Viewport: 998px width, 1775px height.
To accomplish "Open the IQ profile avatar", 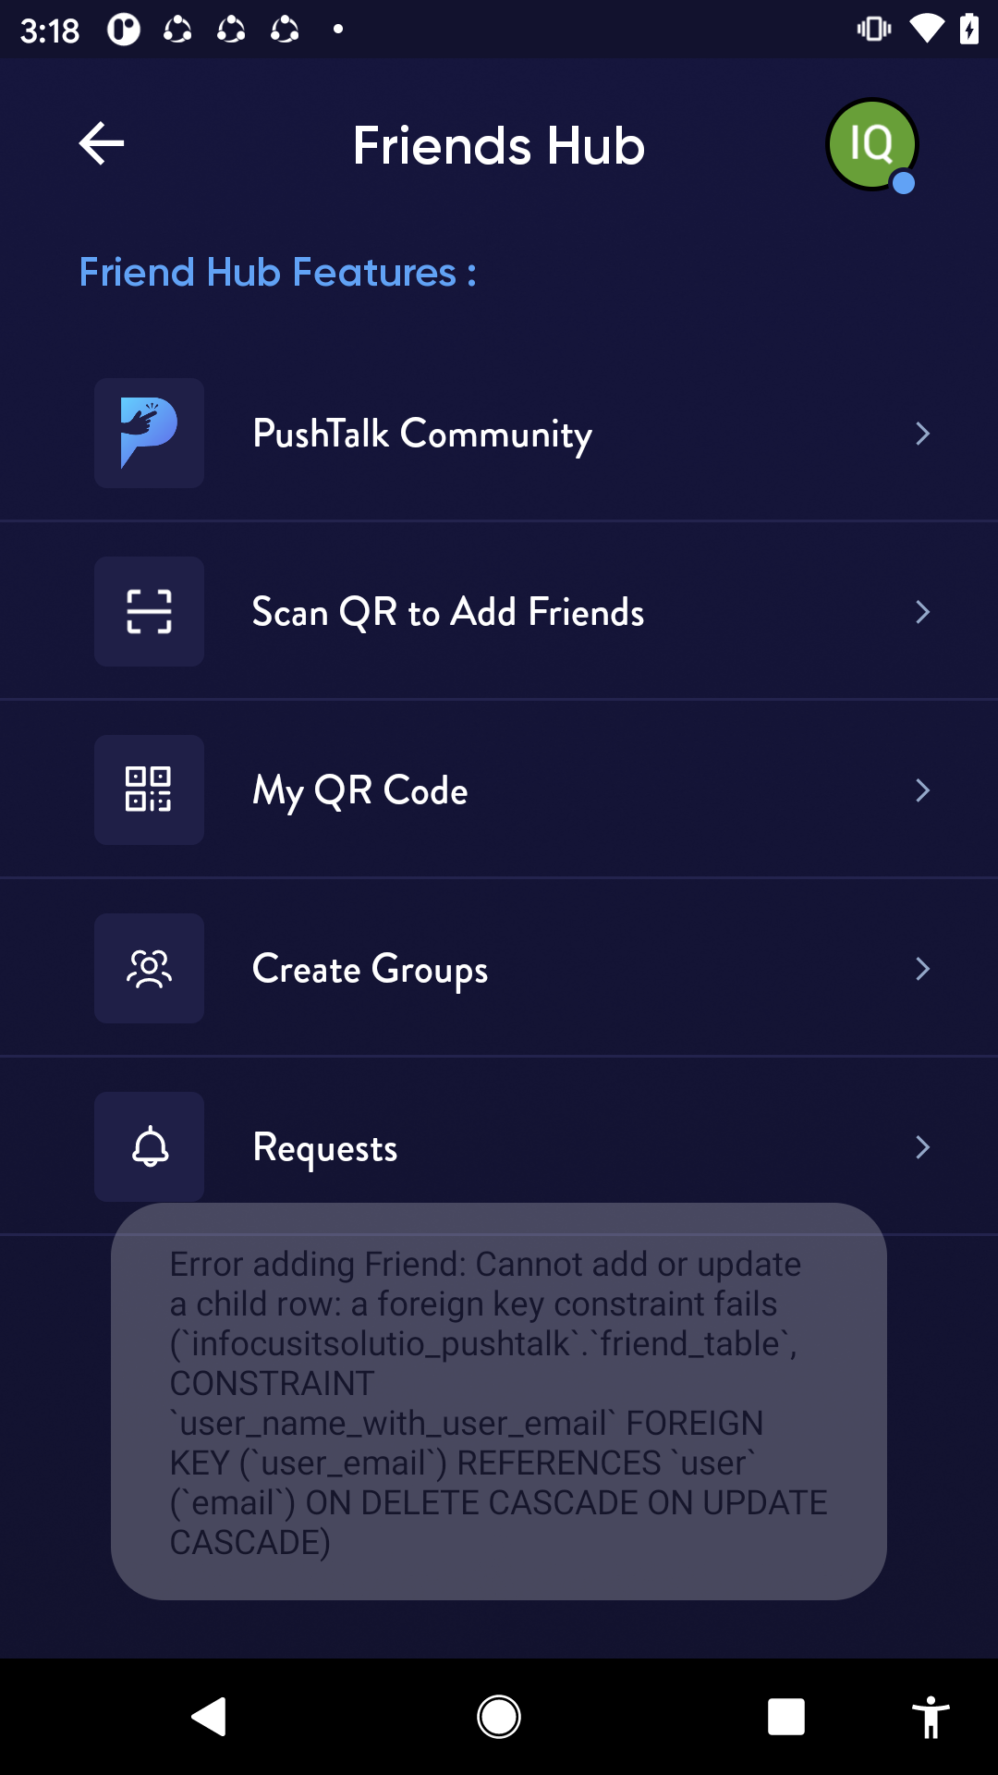I will click(871, 144).
